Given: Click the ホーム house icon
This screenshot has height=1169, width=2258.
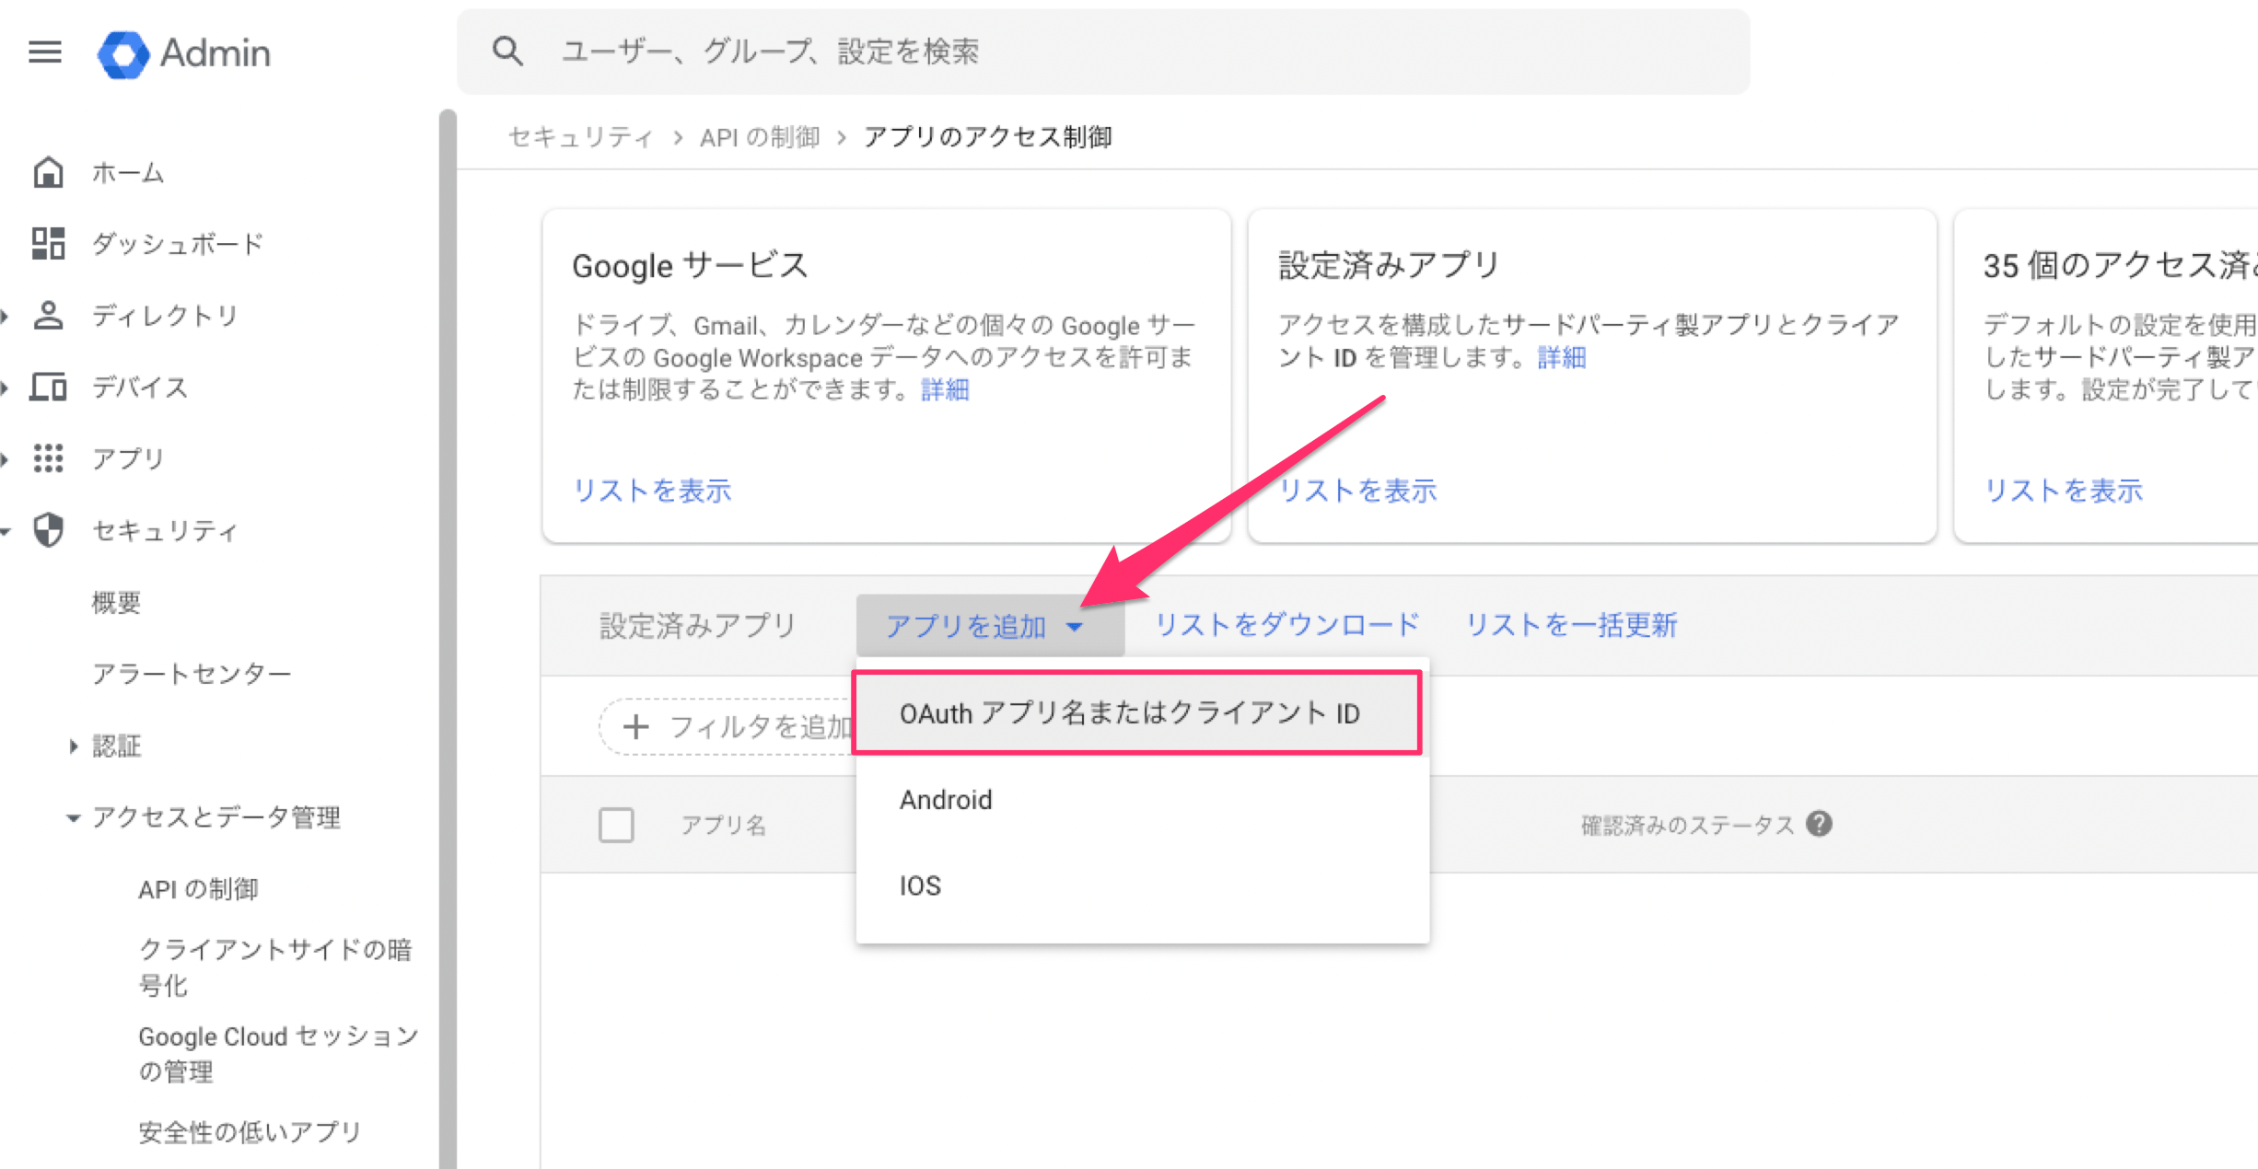Looking at the screenshot, I should (x=48, y=172).
